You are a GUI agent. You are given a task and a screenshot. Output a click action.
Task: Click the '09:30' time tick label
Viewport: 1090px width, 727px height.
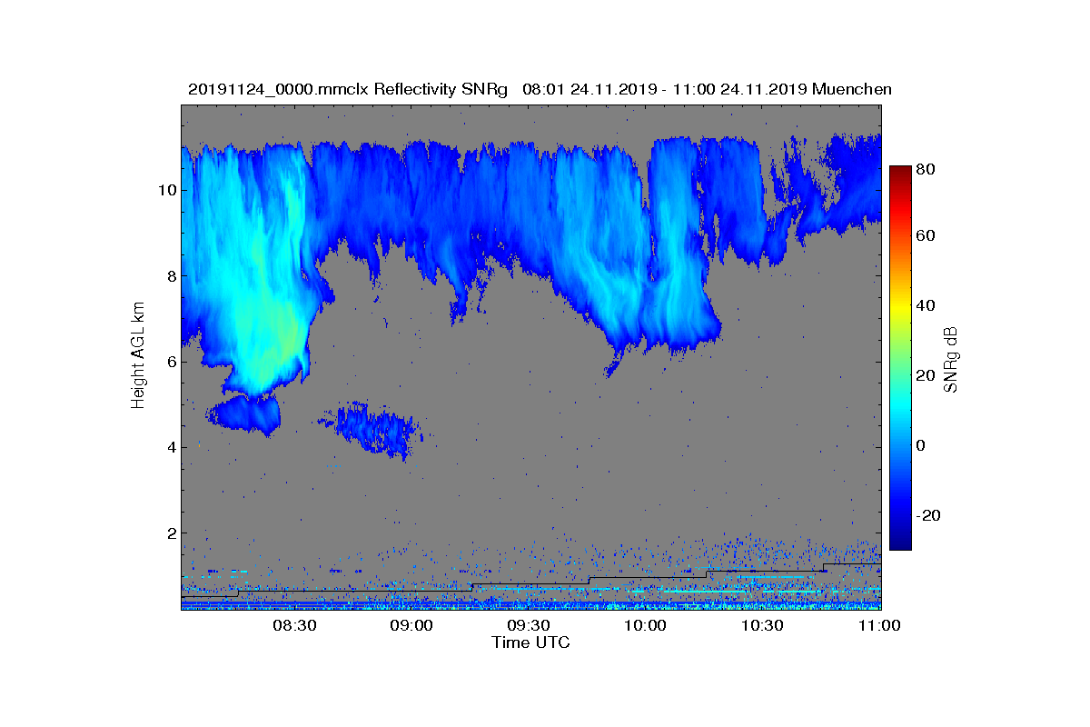point(529,625)
